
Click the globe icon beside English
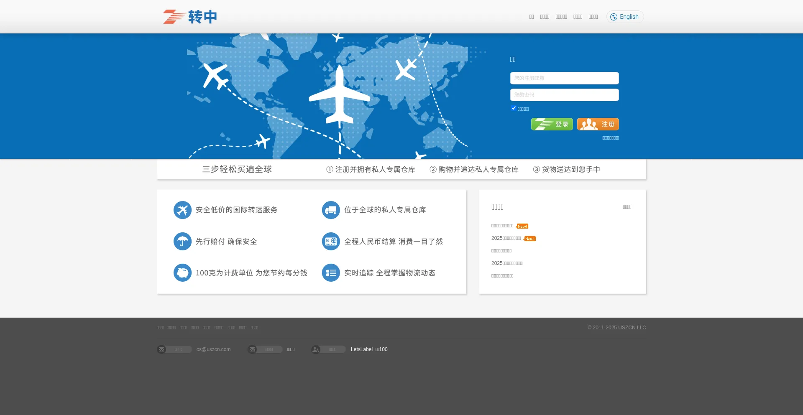(613, 17)
